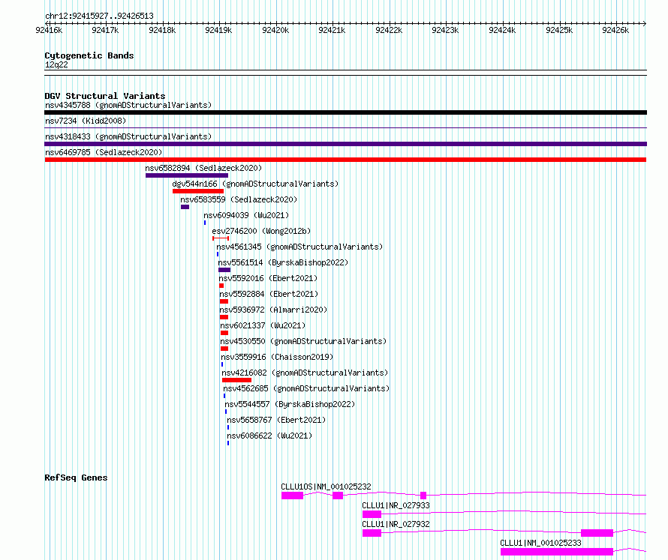The width and height of the screenshot is (668, 560).
Task: Click the CLLU1 NR_027933 first exon
Action: point(372,514)
